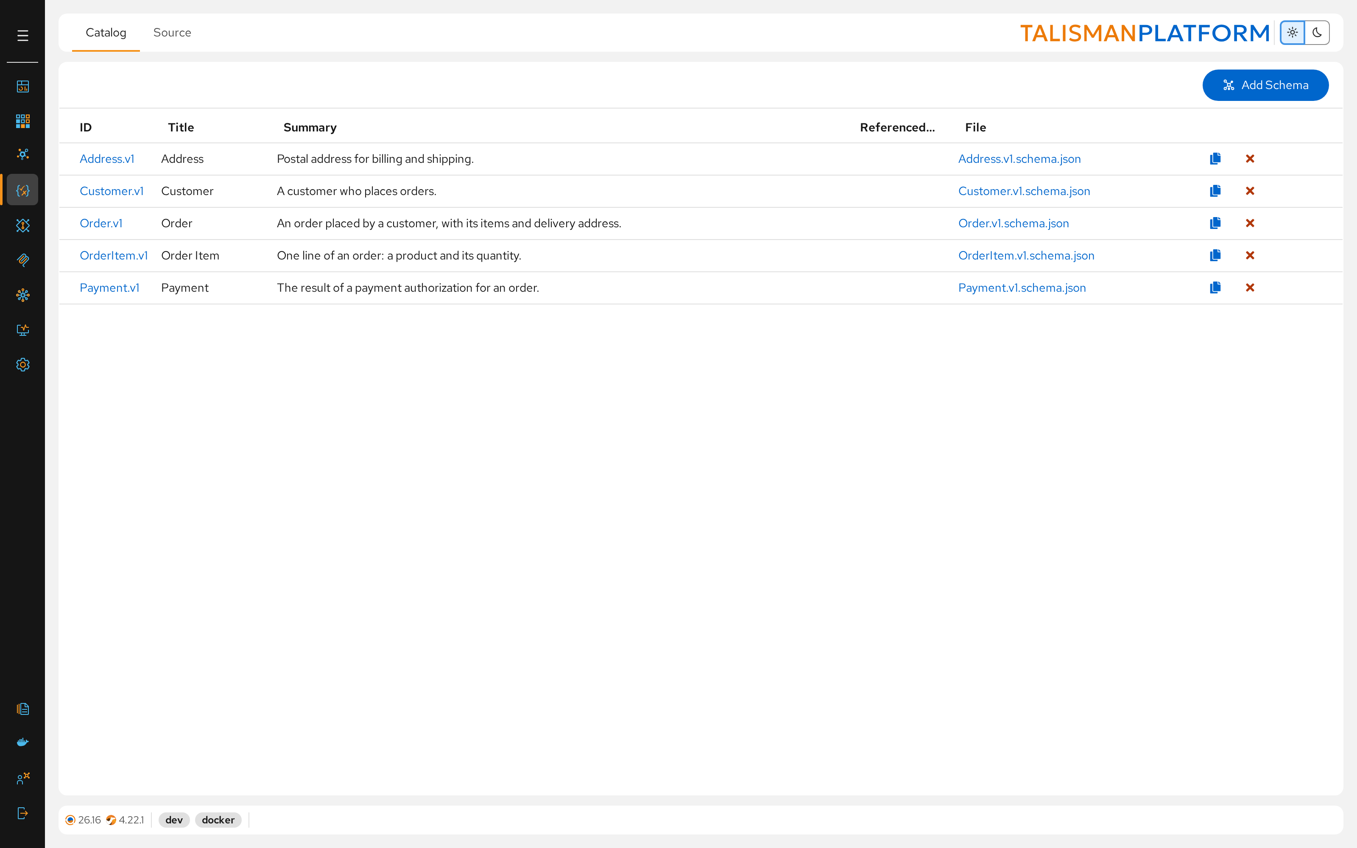Open the paperclip attachments sidebar icon
The height and width of the screenshot is (848, 1357).
click(22, 259)
